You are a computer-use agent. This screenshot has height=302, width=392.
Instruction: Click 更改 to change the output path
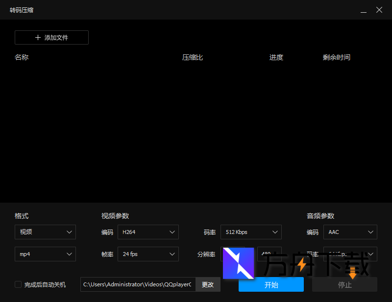pos(208,284)
